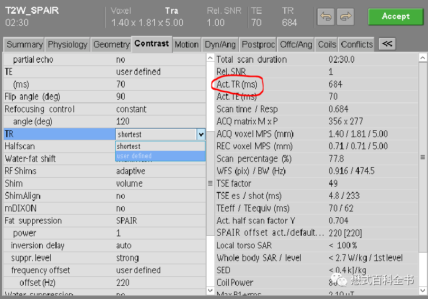Click the Flip angle value field
The height and width of the screenshot is (299, 428).
(x=120, y=97)
